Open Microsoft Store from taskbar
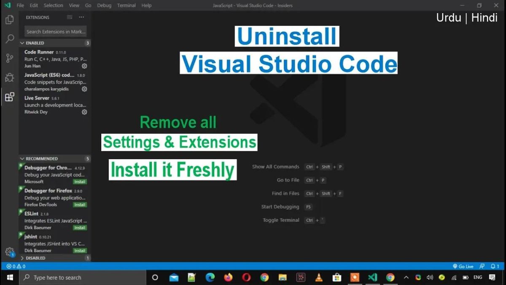Image resolution: width=506 pixels, height=285 pixels. click(337, 277)
